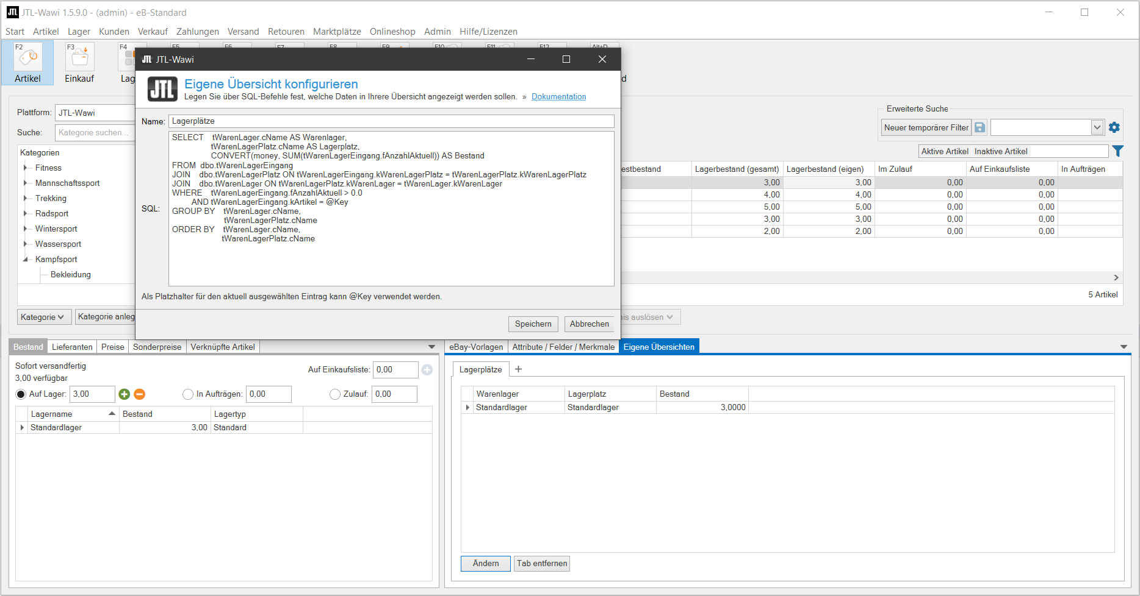The width and height of the screenshot is (1140, 596).
Task: Expand the Wassersport category
Action: [x=25, y=244]
